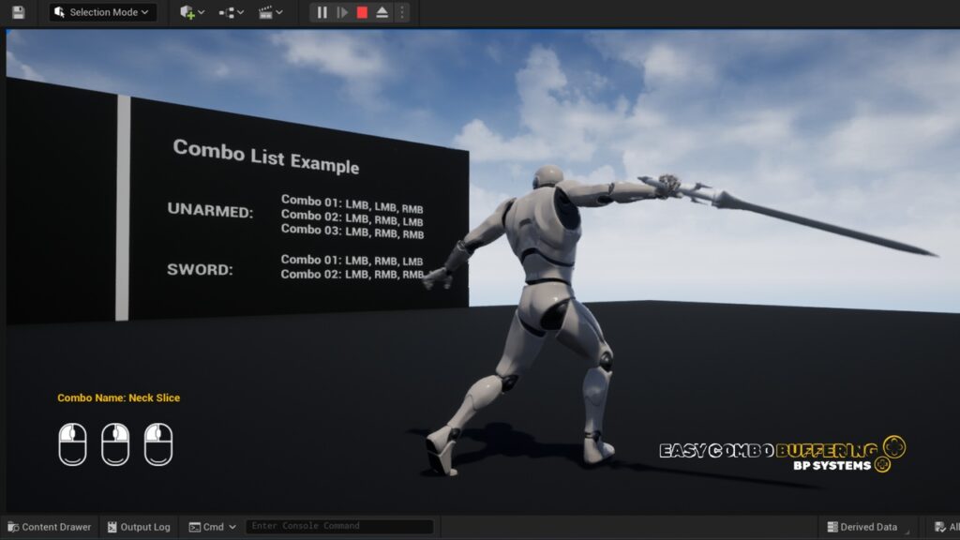960x540 pixels.
Task: Click the Easy Combo Buffering logo
Action: 782,454
